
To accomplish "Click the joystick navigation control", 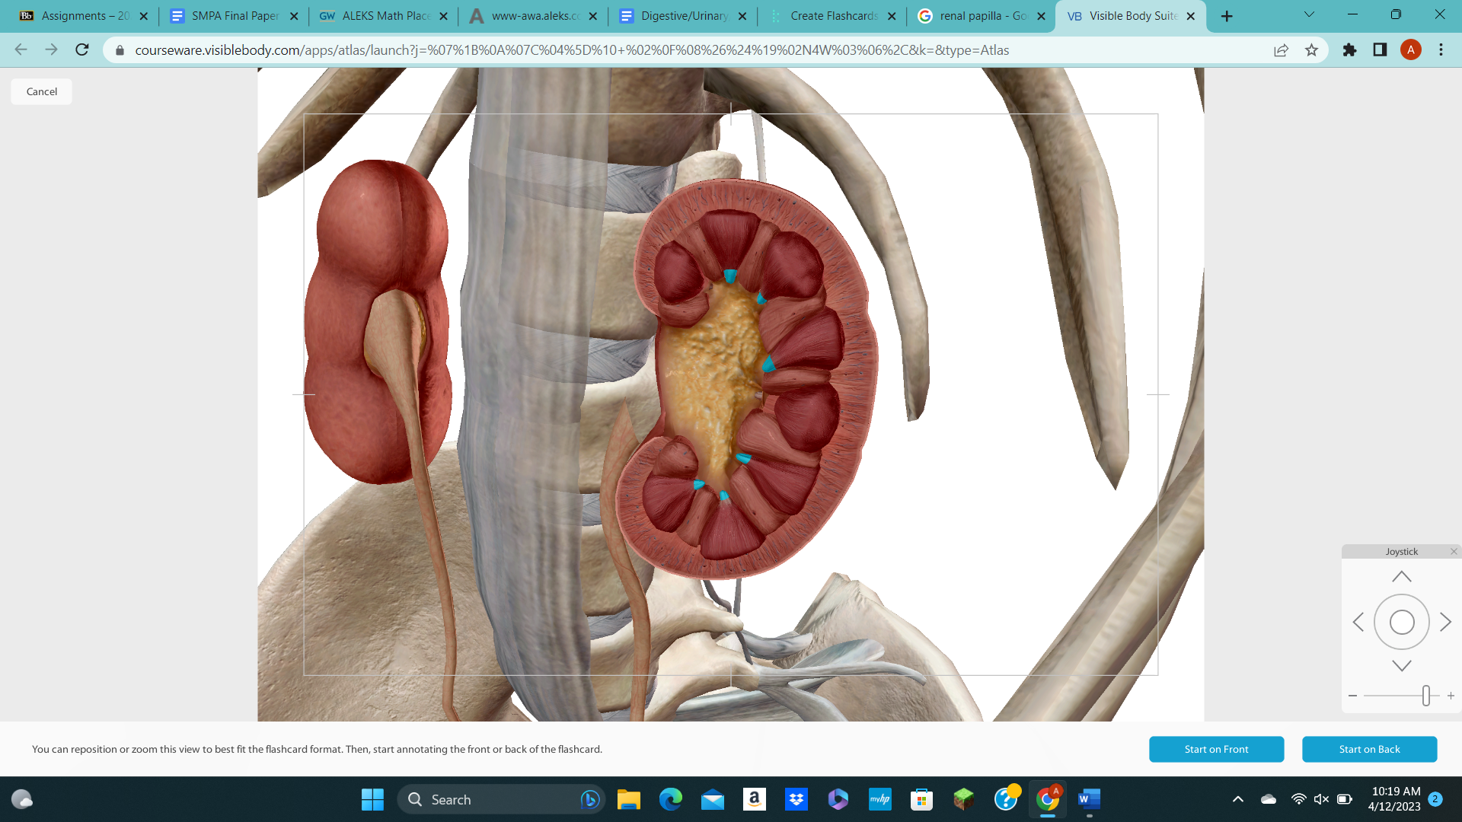I will (x=1402, y=622).
